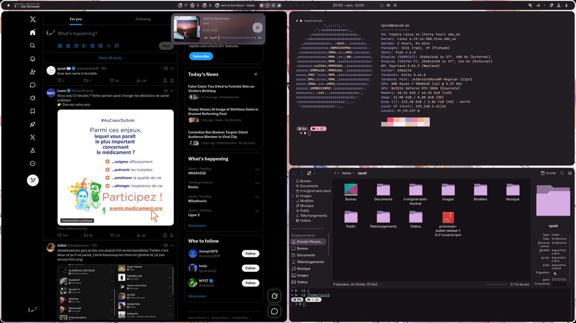Image resolution: width=576 pixels, height=323 pixels.
Task: Add media image to the new post
Action: (60, 46)
